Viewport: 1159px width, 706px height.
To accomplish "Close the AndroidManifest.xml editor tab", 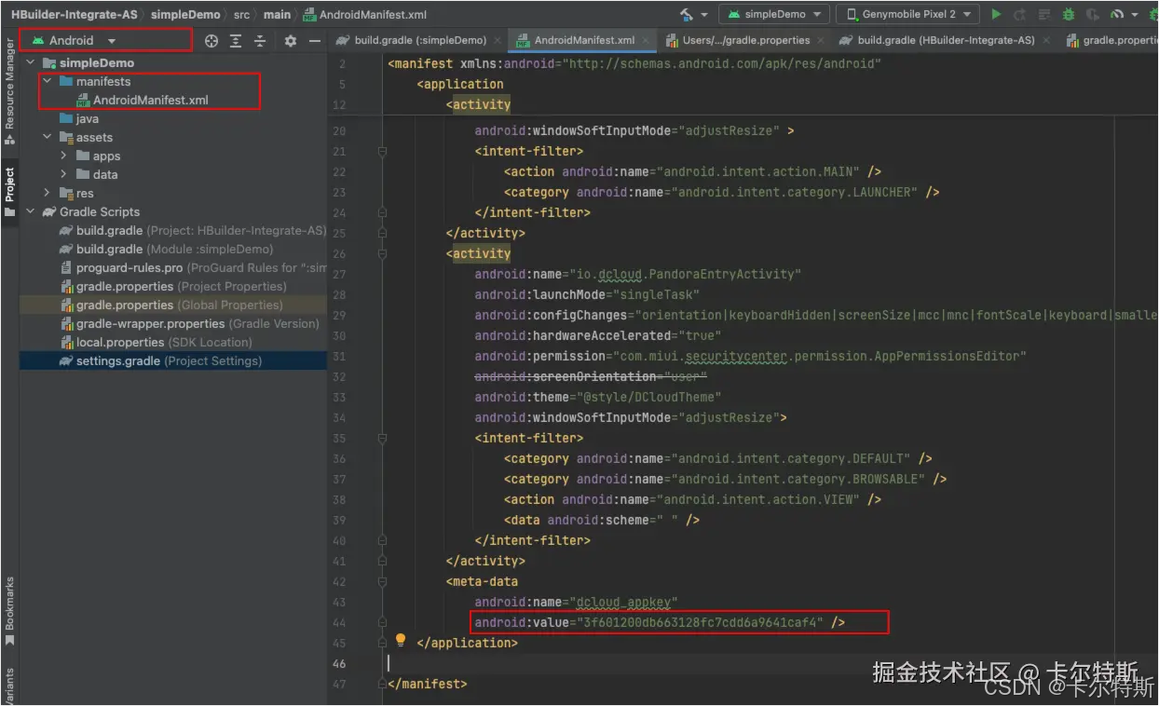I will tap(646, 41).
